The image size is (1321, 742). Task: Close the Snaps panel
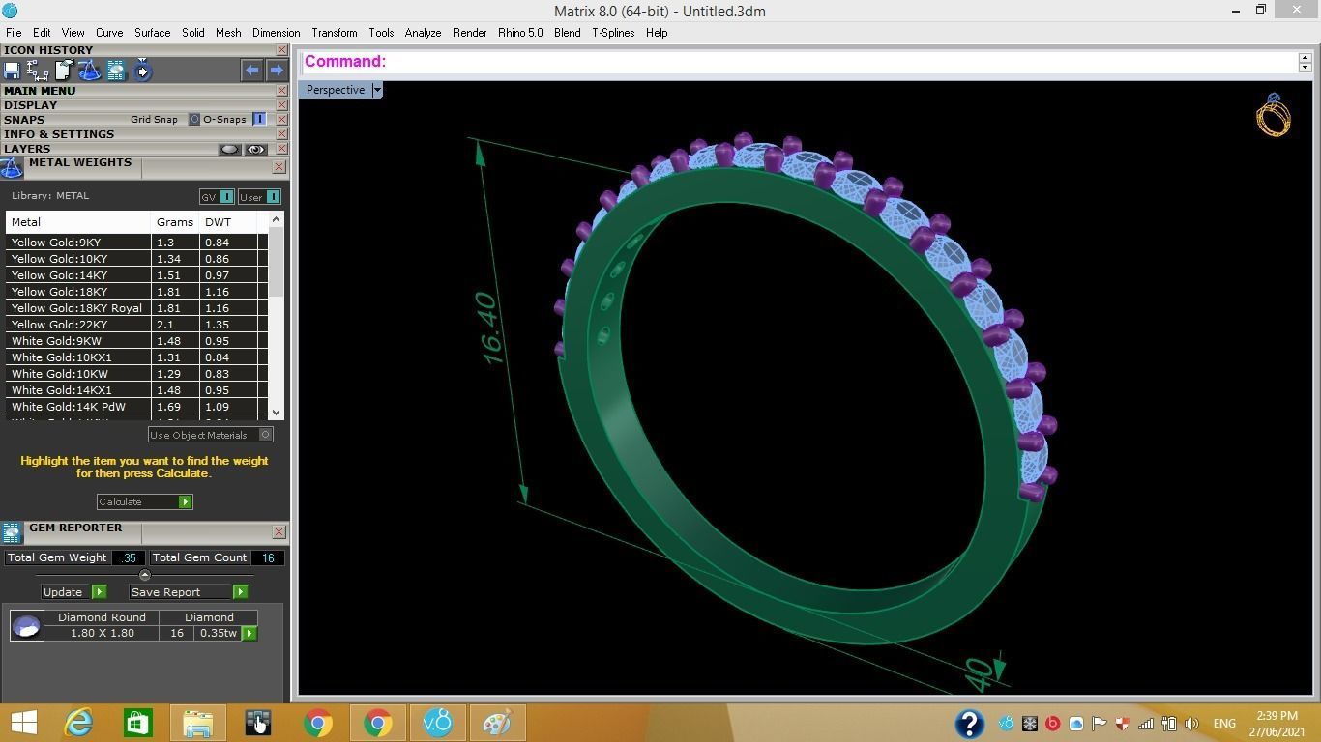click(x=281, y=120)
